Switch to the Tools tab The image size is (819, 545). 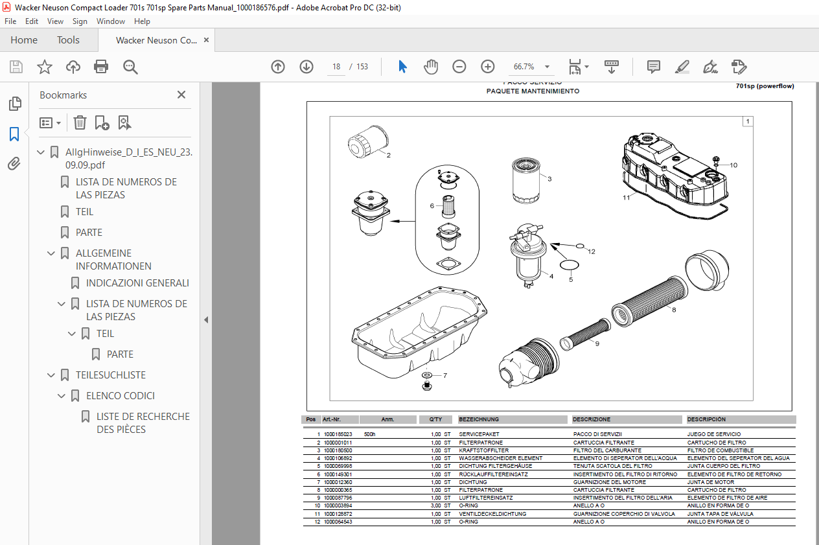tap(68, 40)
